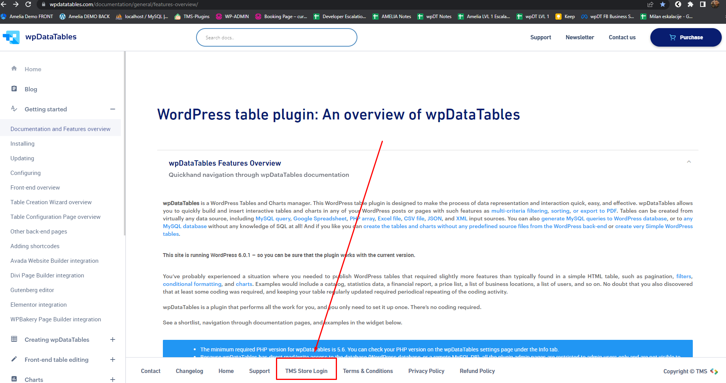726x383 pixels.
Task: Open the browser extensions puzzle icon
Action: click(x=690, y=4)
